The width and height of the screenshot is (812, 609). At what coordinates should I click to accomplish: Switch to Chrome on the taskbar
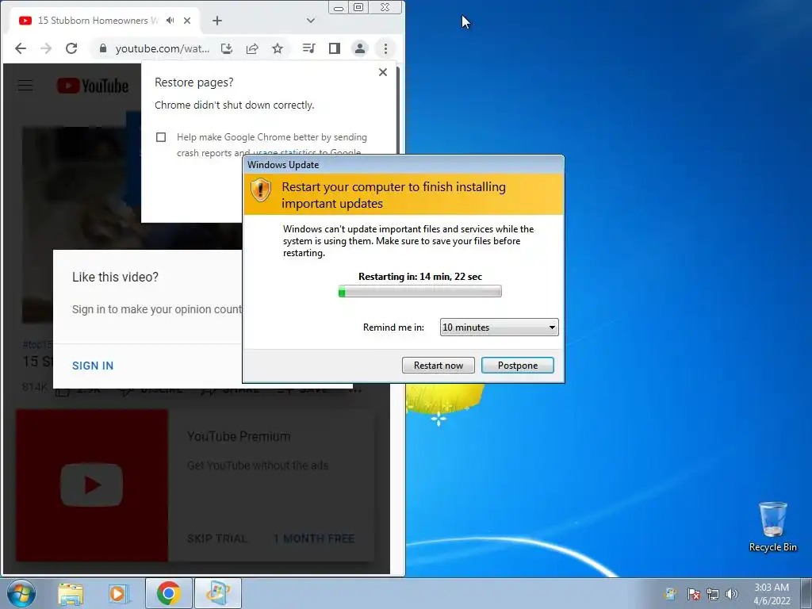click(x=169, y=593)
